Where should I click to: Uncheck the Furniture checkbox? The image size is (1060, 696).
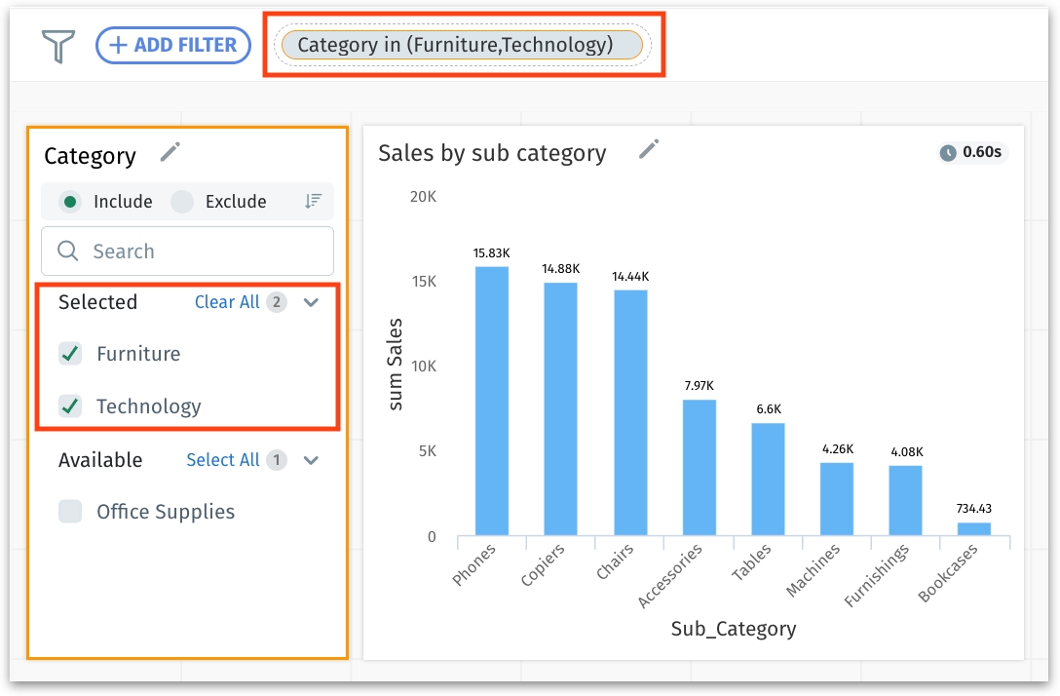[70, 354]
